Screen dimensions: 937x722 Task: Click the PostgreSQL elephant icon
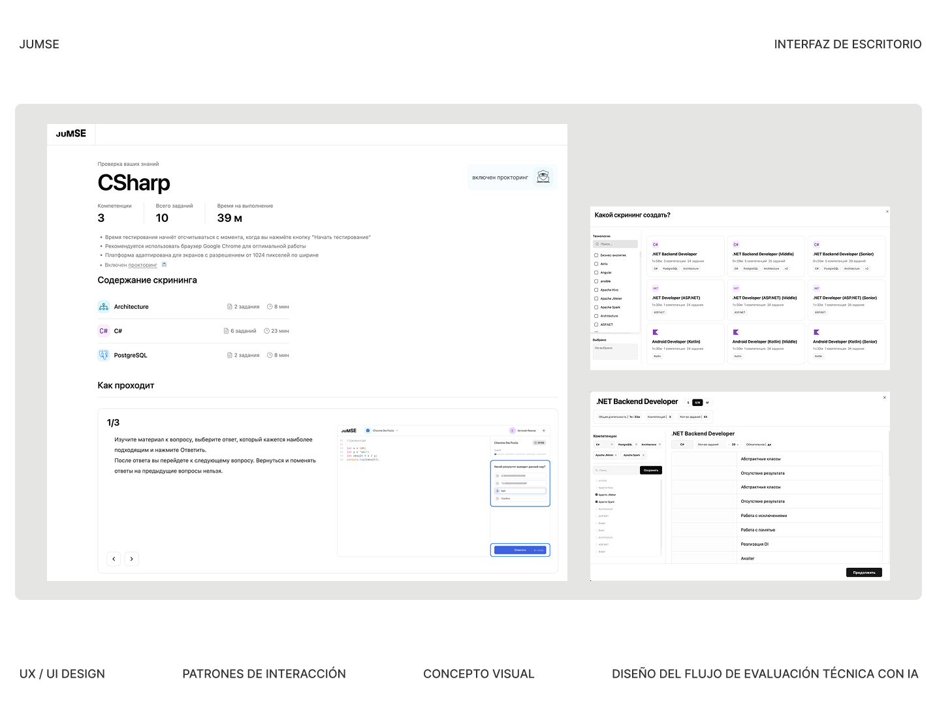[x=104, y=355]
